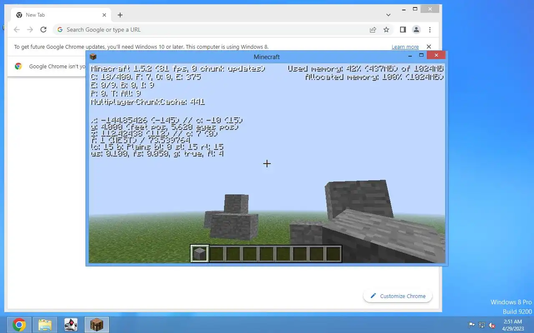The height and width of the screenshot is (333, 534).
Task: Open the Java app on taskbar
Action: (x=71, y=325)
